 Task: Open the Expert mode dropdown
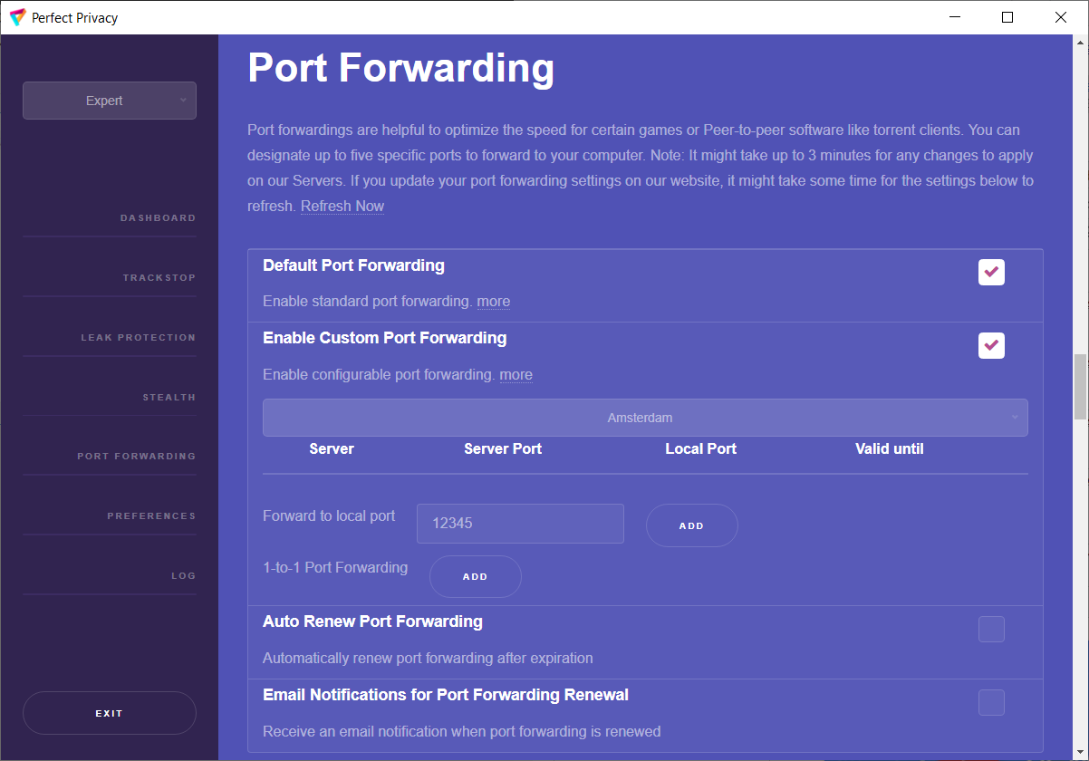pos(110,101)
